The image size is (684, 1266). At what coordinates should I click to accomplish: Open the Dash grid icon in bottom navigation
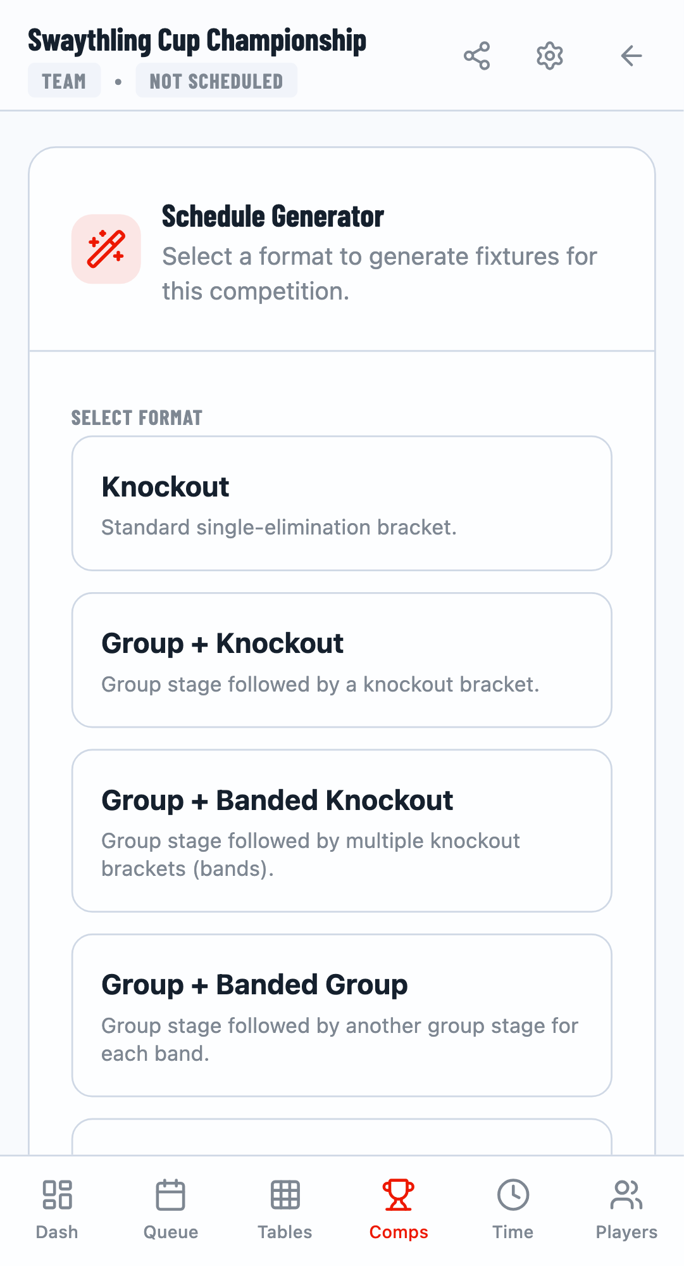point(57,1207)
